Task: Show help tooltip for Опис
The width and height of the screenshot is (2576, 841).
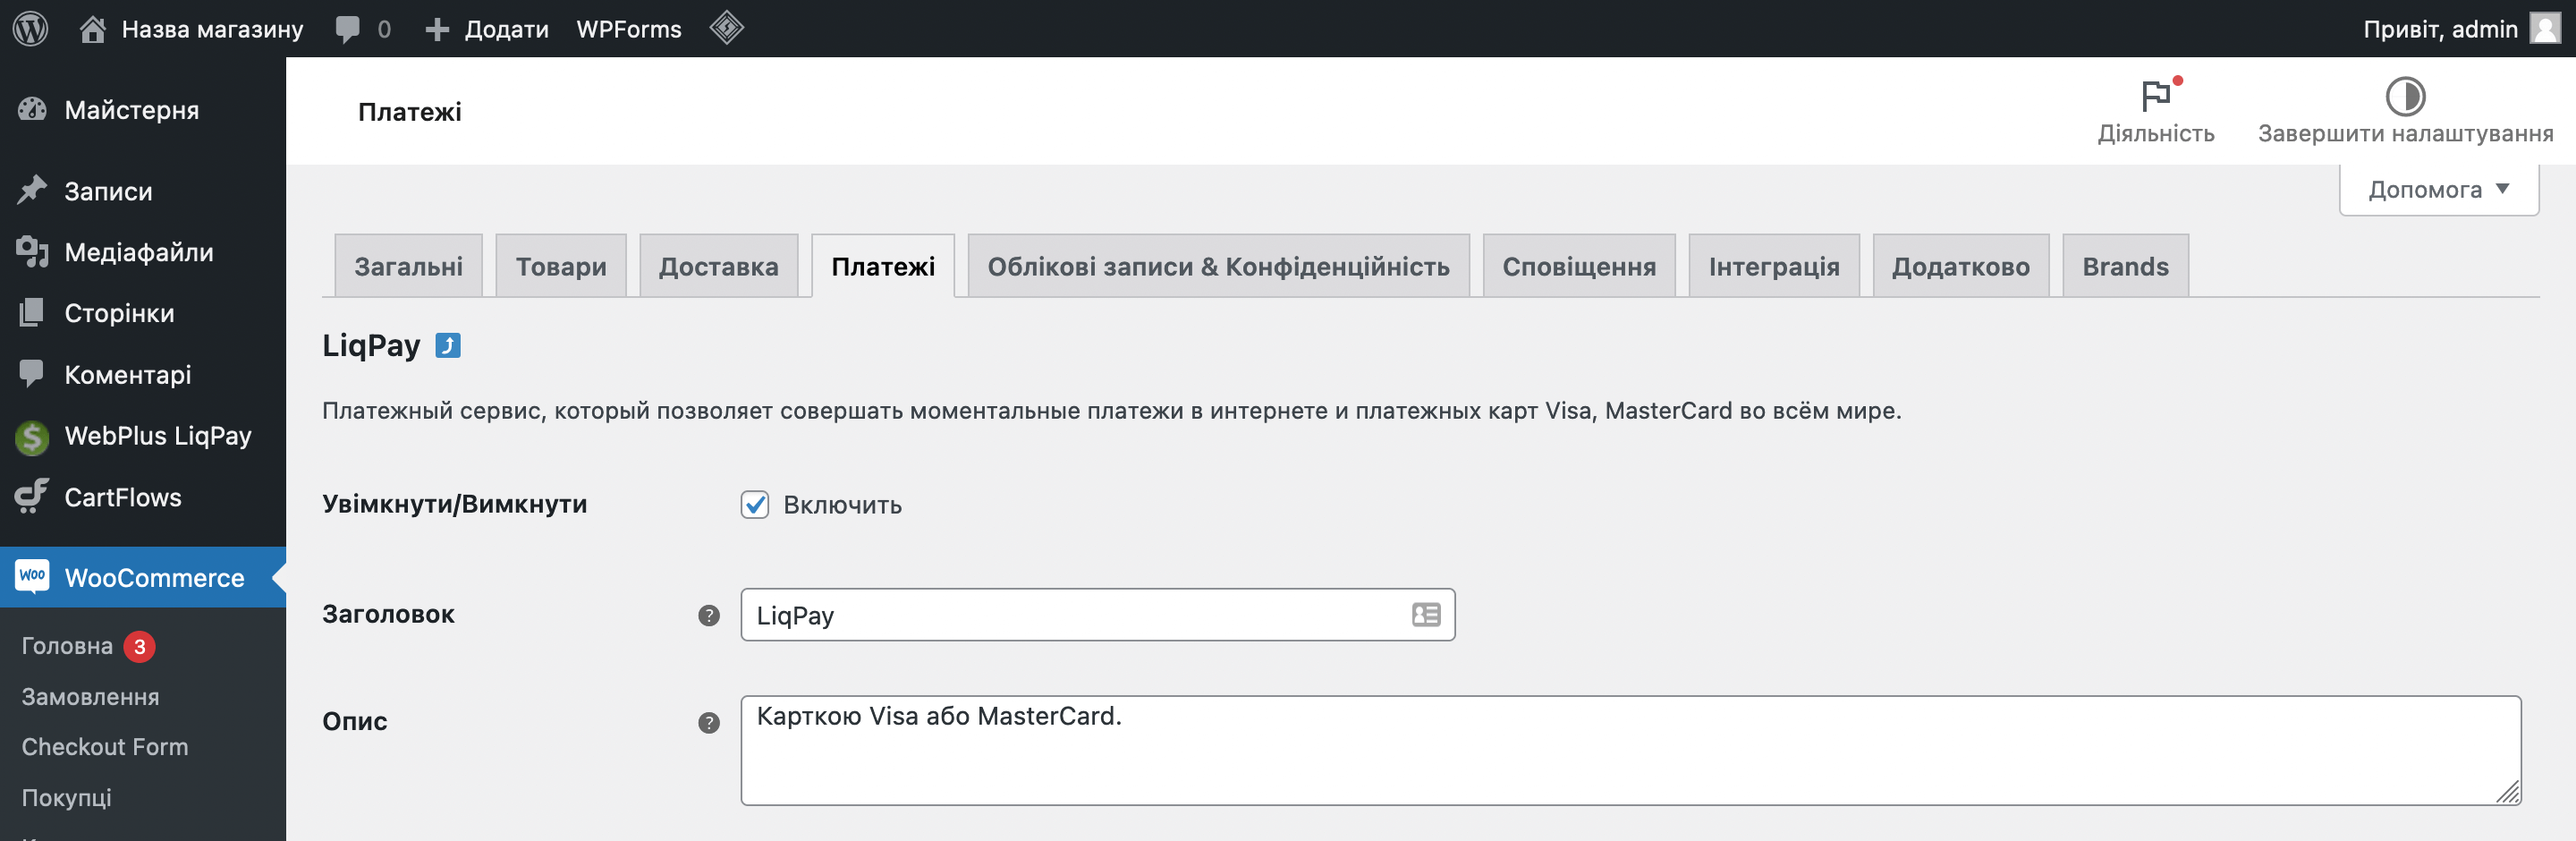Action: (709, 722)
